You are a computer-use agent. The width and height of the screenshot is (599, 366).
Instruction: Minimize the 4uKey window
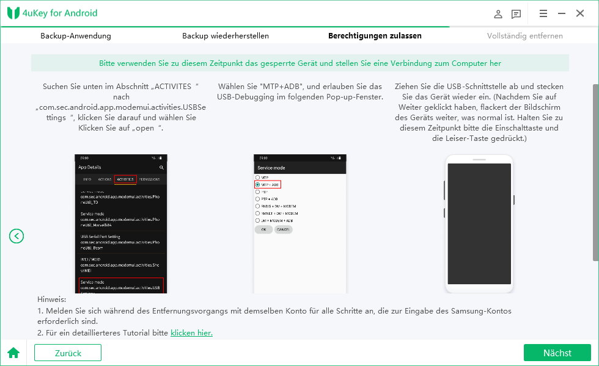click(x=561, y=13)
